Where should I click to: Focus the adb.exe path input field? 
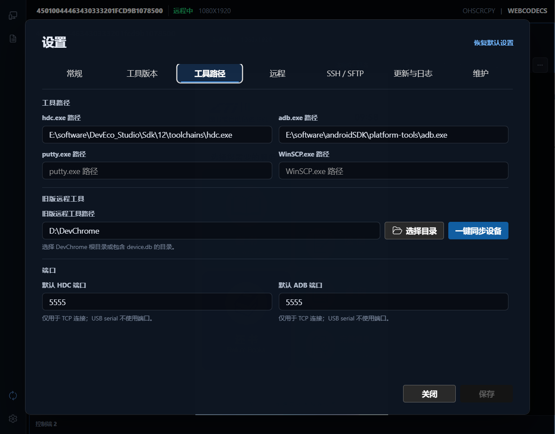pos(393,135)
